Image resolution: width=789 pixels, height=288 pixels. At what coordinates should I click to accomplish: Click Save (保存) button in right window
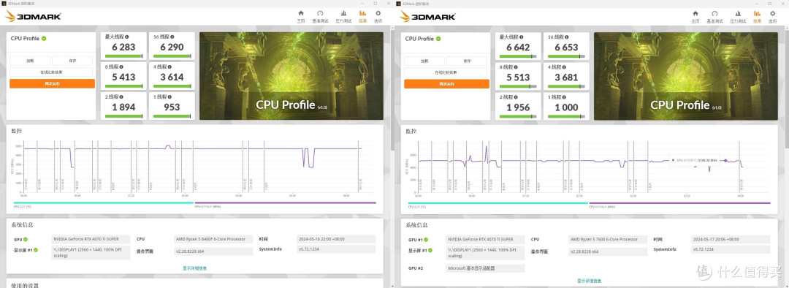coord(467,61)
